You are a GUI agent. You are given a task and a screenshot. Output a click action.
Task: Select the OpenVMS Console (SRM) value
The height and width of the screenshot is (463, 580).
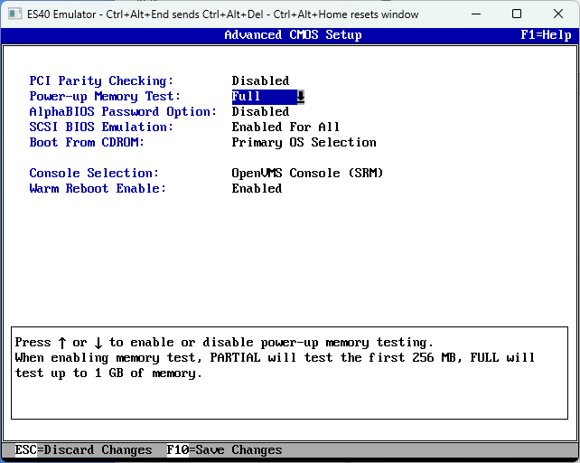307,174
